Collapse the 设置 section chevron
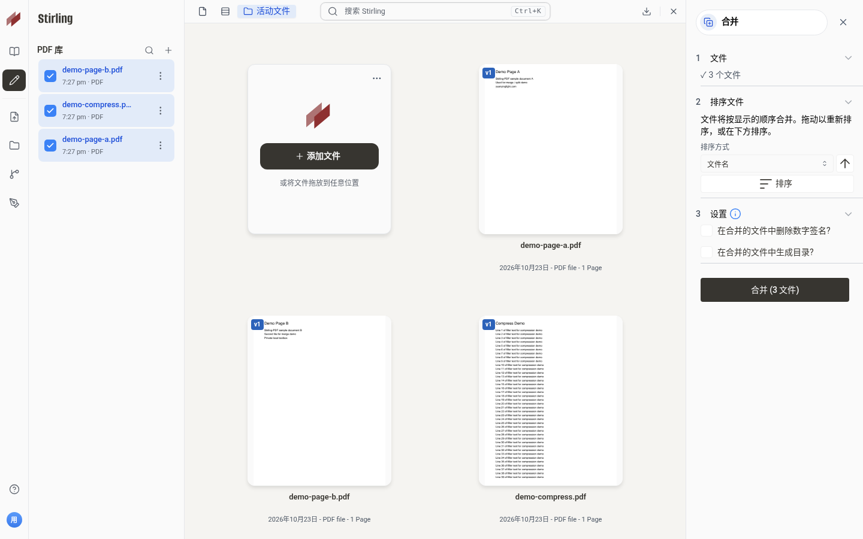The width and height of the screenshot is (863, 539). (848, 214)
